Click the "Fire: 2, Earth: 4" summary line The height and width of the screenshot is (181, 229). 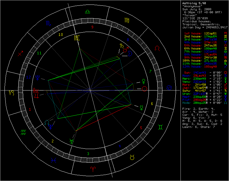click(x=197, y=108)
